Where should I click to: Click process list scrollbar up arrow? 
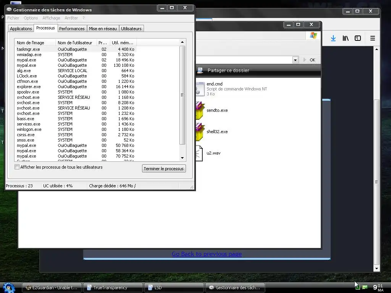coord(182,42)
